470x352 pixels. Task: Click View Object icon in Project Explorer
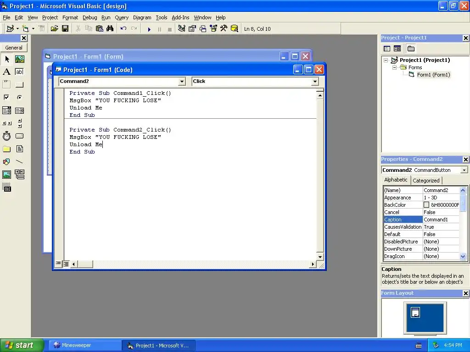pyautogui.click(x=397, y=49)
